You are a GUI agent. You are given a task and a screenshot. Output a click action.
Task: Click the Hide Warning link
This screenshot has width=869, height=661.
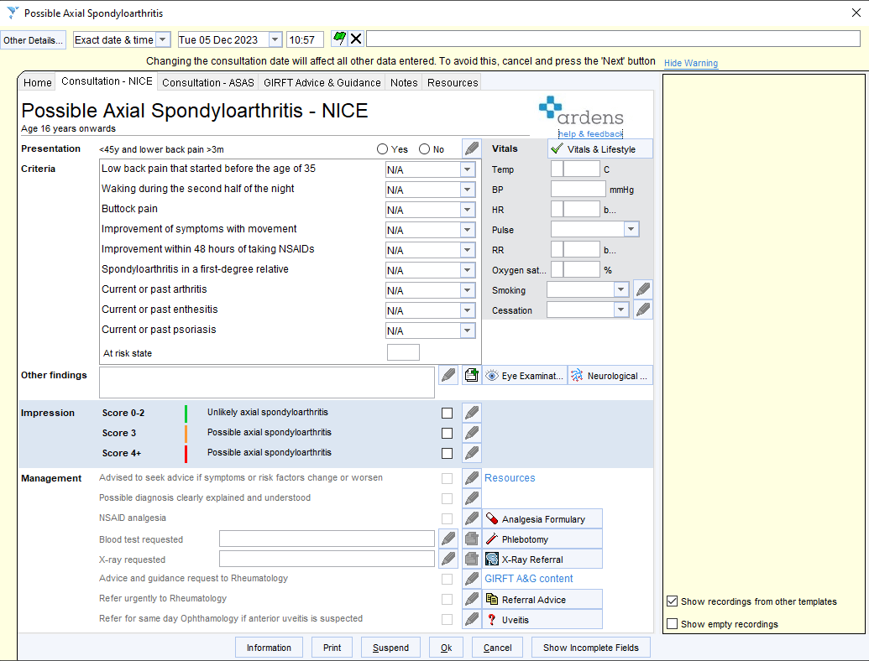click(x=690, y=63)
